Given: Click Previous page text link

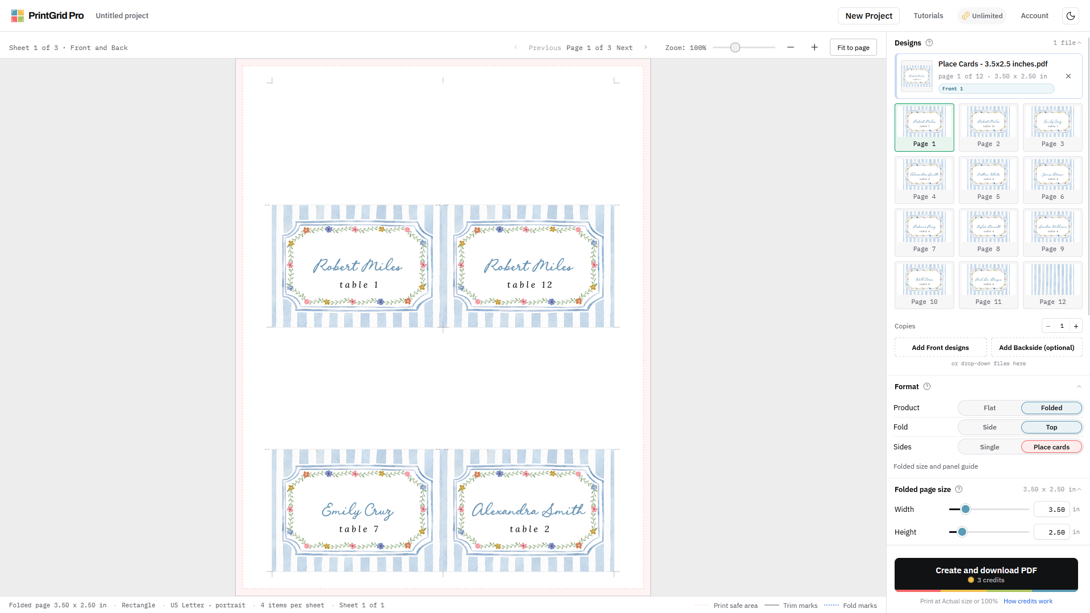Looking at the screenshot, I should coord(544,48).
